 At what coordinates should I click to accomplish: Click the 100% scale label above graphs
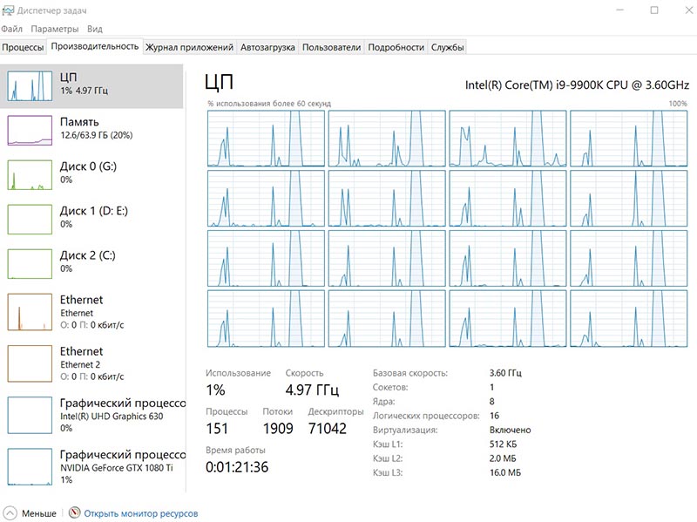(678, 104)
